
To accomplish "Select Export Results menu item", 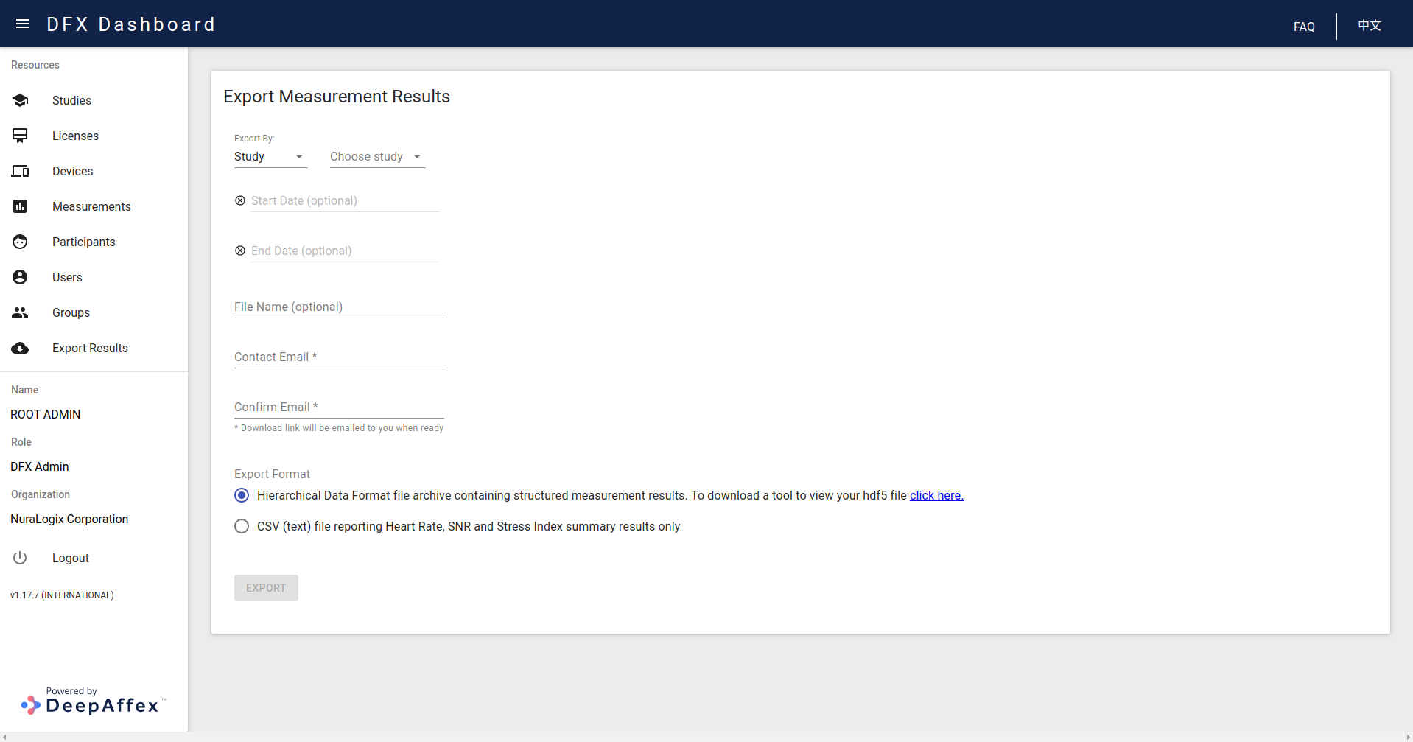I will click(90, 348).
